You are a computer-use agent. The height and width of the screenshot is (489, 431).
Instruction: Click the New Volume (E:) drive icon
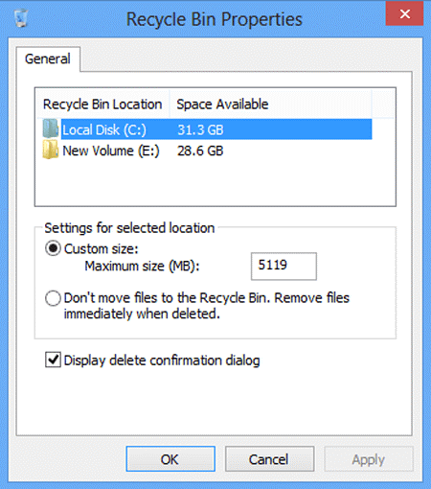51,150
